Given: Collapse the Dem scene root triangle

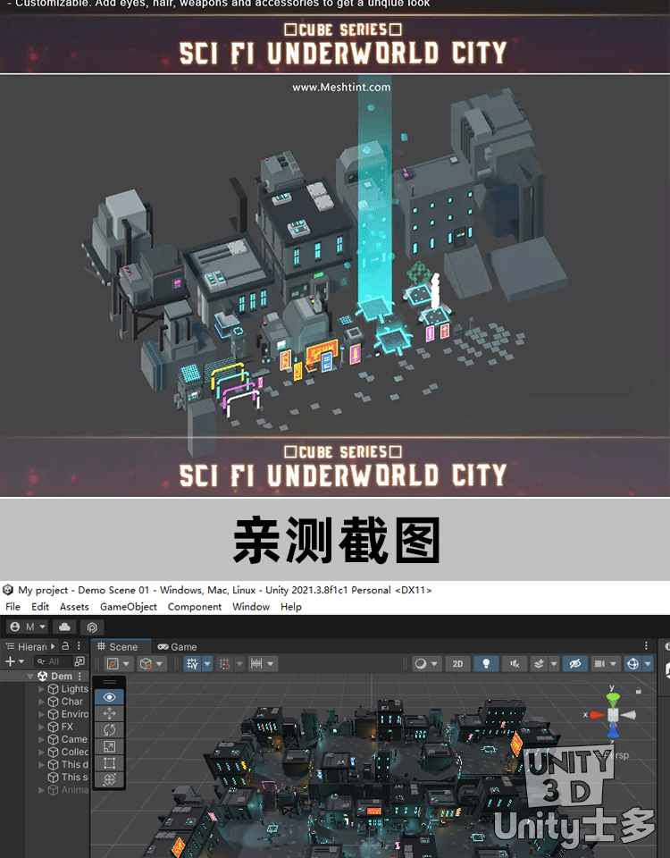Looking at the screenshot, I should pos(30,677).
